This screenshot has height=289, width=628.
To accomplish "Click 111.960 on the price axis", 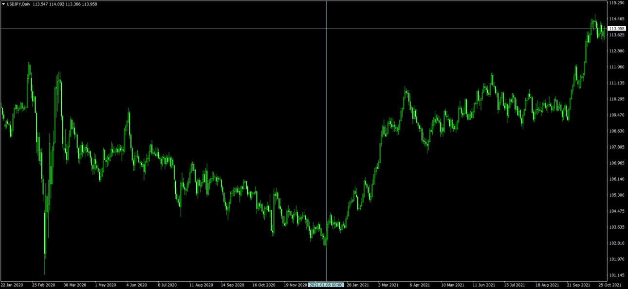I will coord(616,67).
